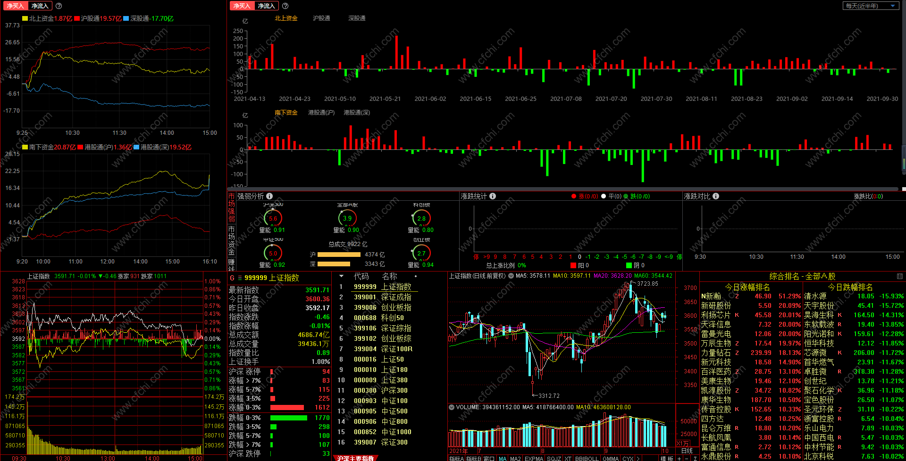This screenshot has height=461, width=906.
Task: Click the 创业板 strength gauge 2.7
Action: [x=421, y=253]
